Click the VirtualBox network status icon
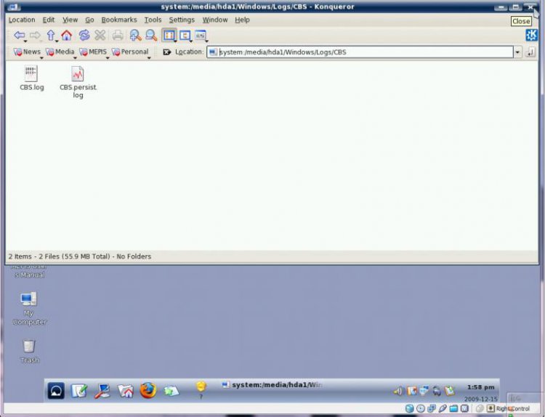The image size is (545, 417). point(432,409)
